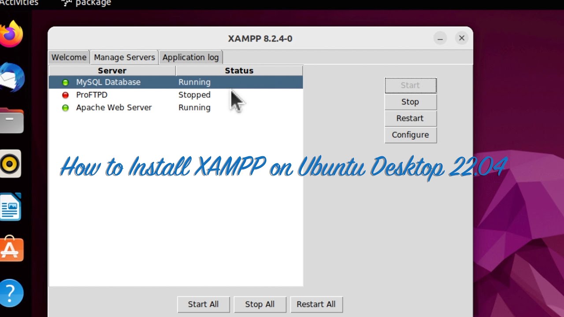Open Ubuntu Software store icon
The image size is (564, 317).
tap(11, 249)
